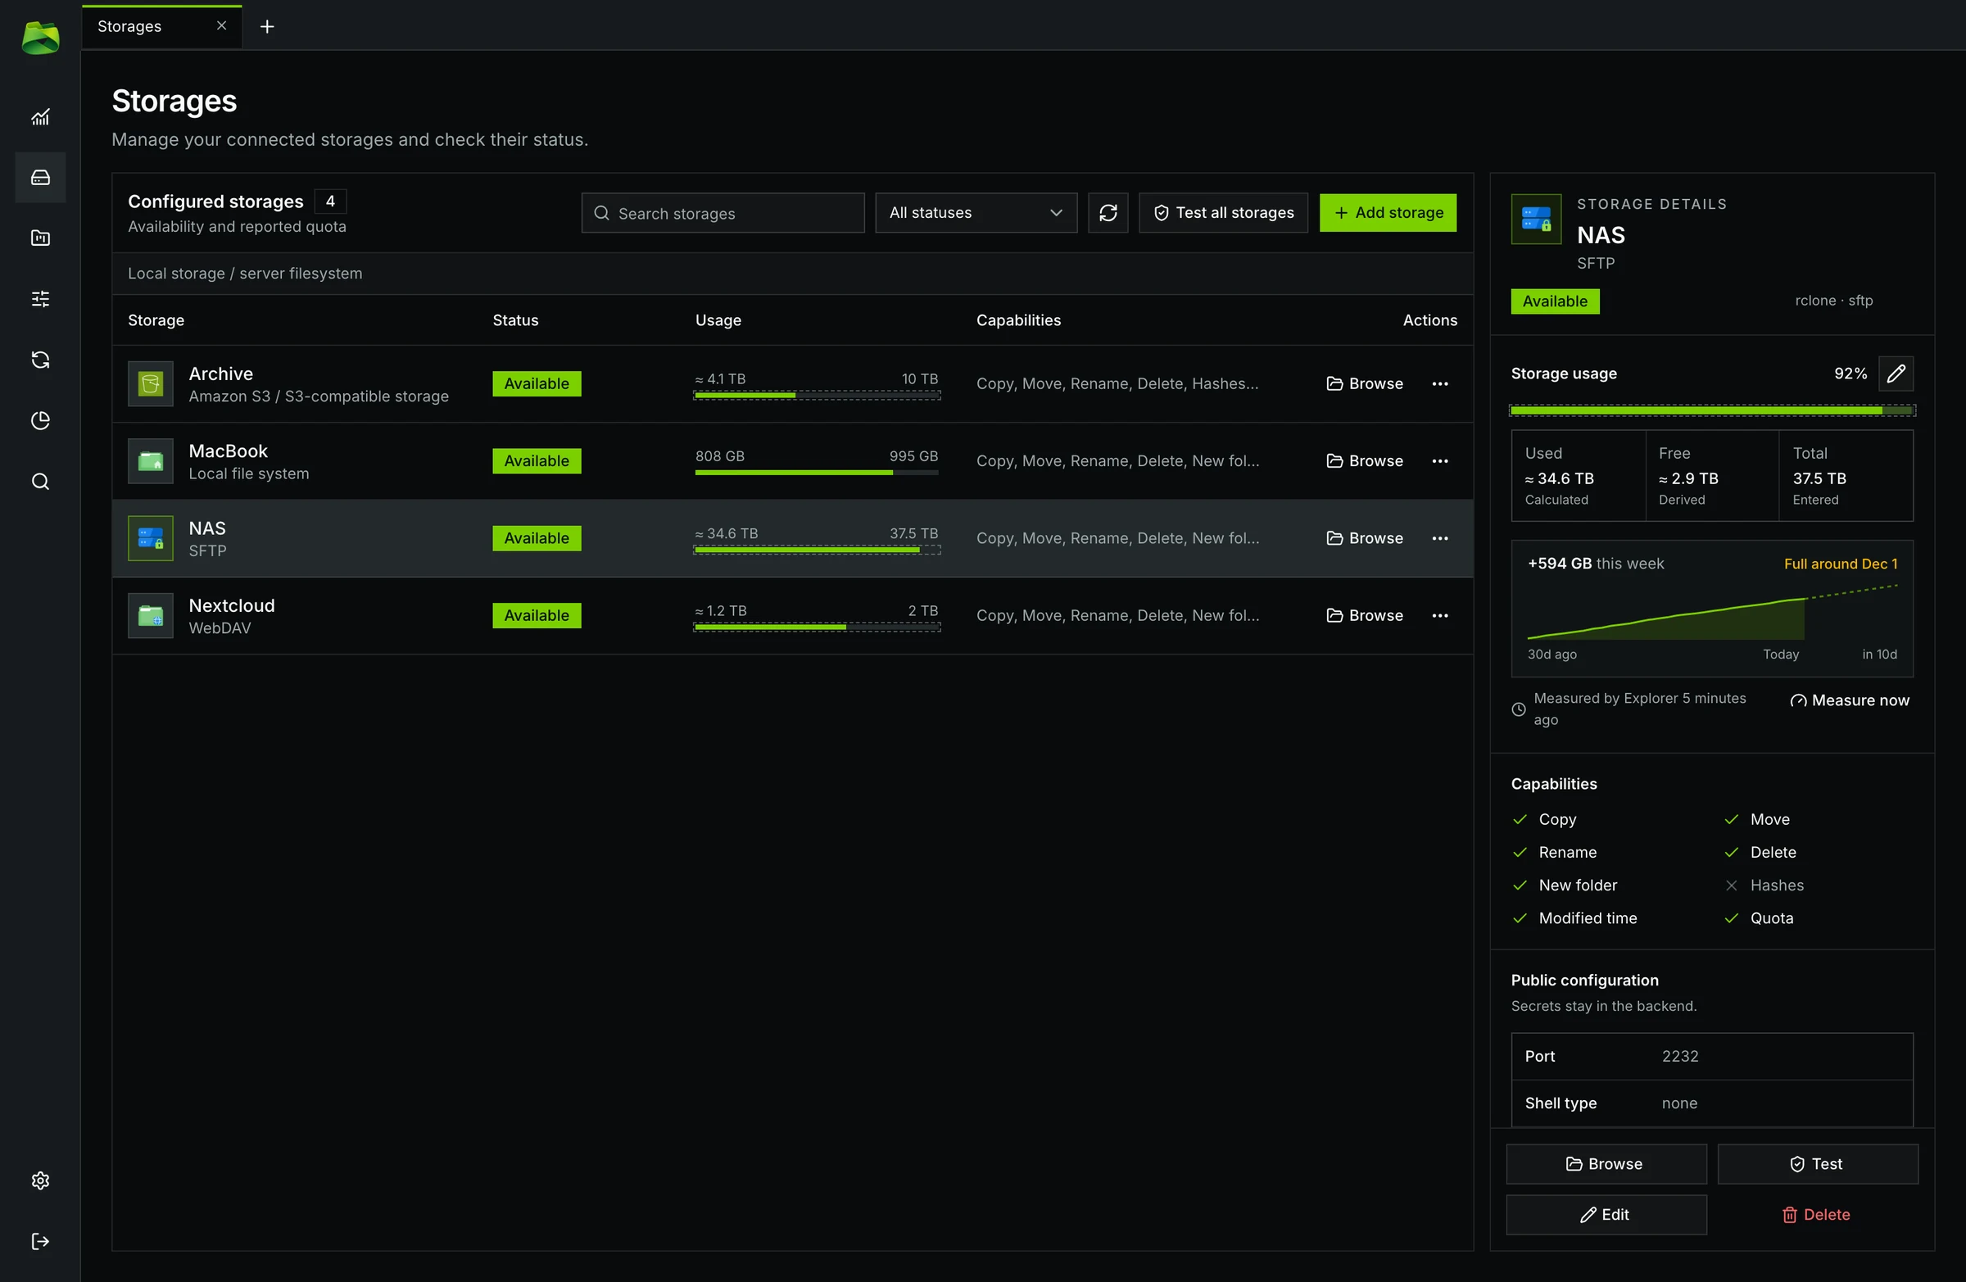
Task: Select the MacBook row name
Action: click(228, 451)
